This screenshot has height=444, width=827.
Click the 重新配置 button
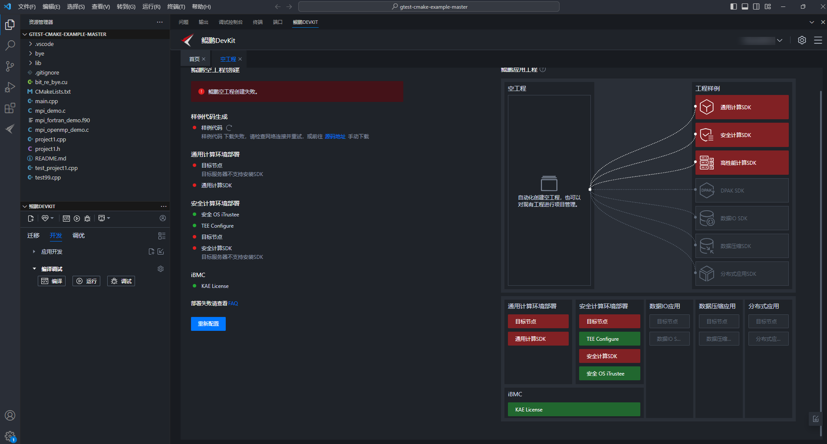pyautogui.click(x=208, y=324)
